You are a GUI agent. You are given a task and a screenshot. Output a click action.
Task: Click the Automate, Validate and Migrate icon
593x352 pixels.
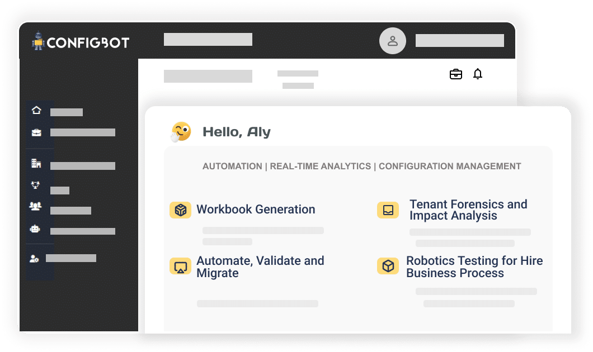click(180, 267)
